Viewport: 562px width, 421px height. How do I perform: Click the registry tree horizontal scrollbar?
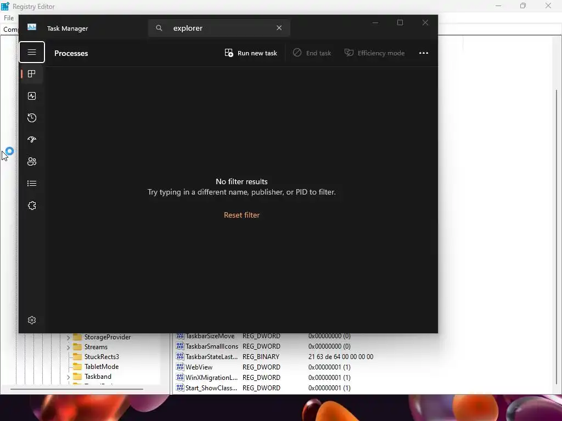(x=77, y=389)
